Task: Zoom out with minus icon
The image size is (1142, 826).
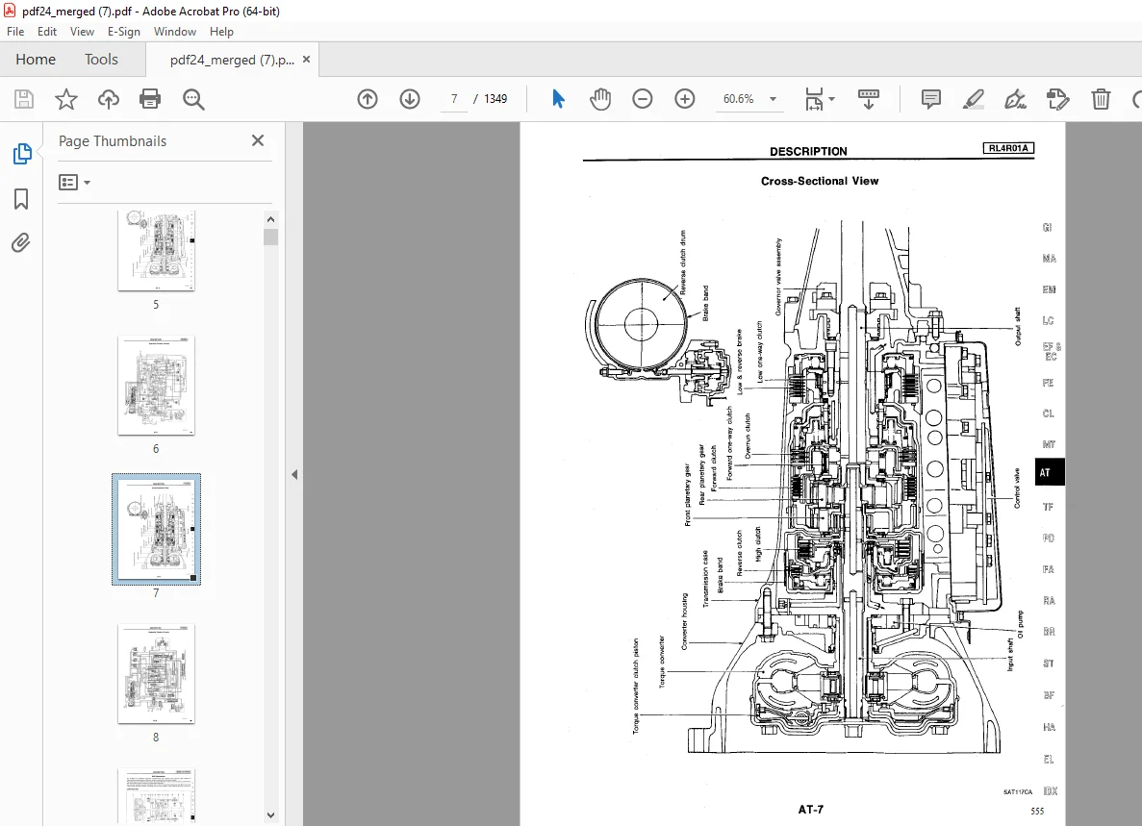Action: (x=643, y=99)
